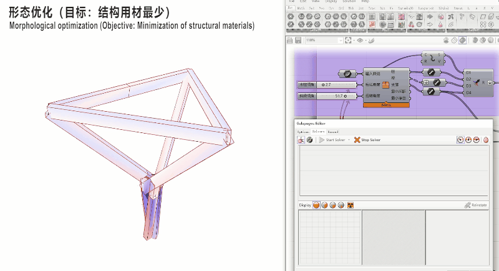This screenshot has height=271, width=499.
Task: Select the top wrench data-relay node
Action: click(x=431, y=72)
